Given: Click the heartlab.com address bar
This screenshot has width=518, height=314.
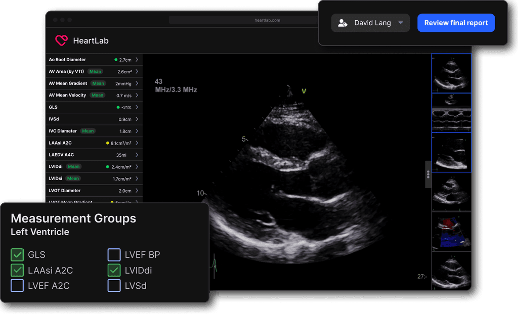Looking at the screenshot, I should [x=268, y=20].
